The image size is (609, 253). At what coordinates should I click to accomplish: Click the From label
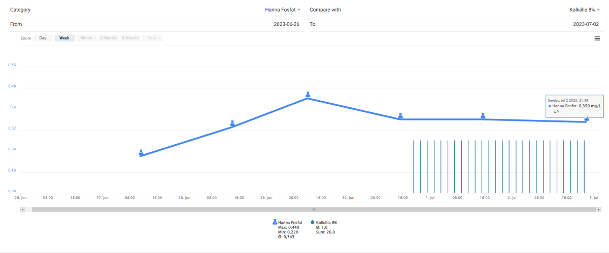point(16,24)
